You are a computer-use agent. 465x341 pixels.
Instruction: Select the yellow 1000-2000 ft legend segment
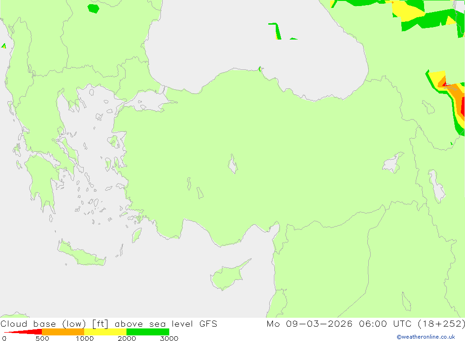(x=105, y=332)
